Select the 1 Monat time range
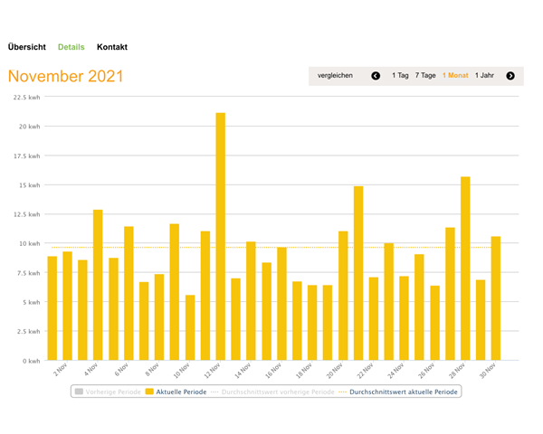The width and height of the screenshot is (543, 434). (455, 76)
